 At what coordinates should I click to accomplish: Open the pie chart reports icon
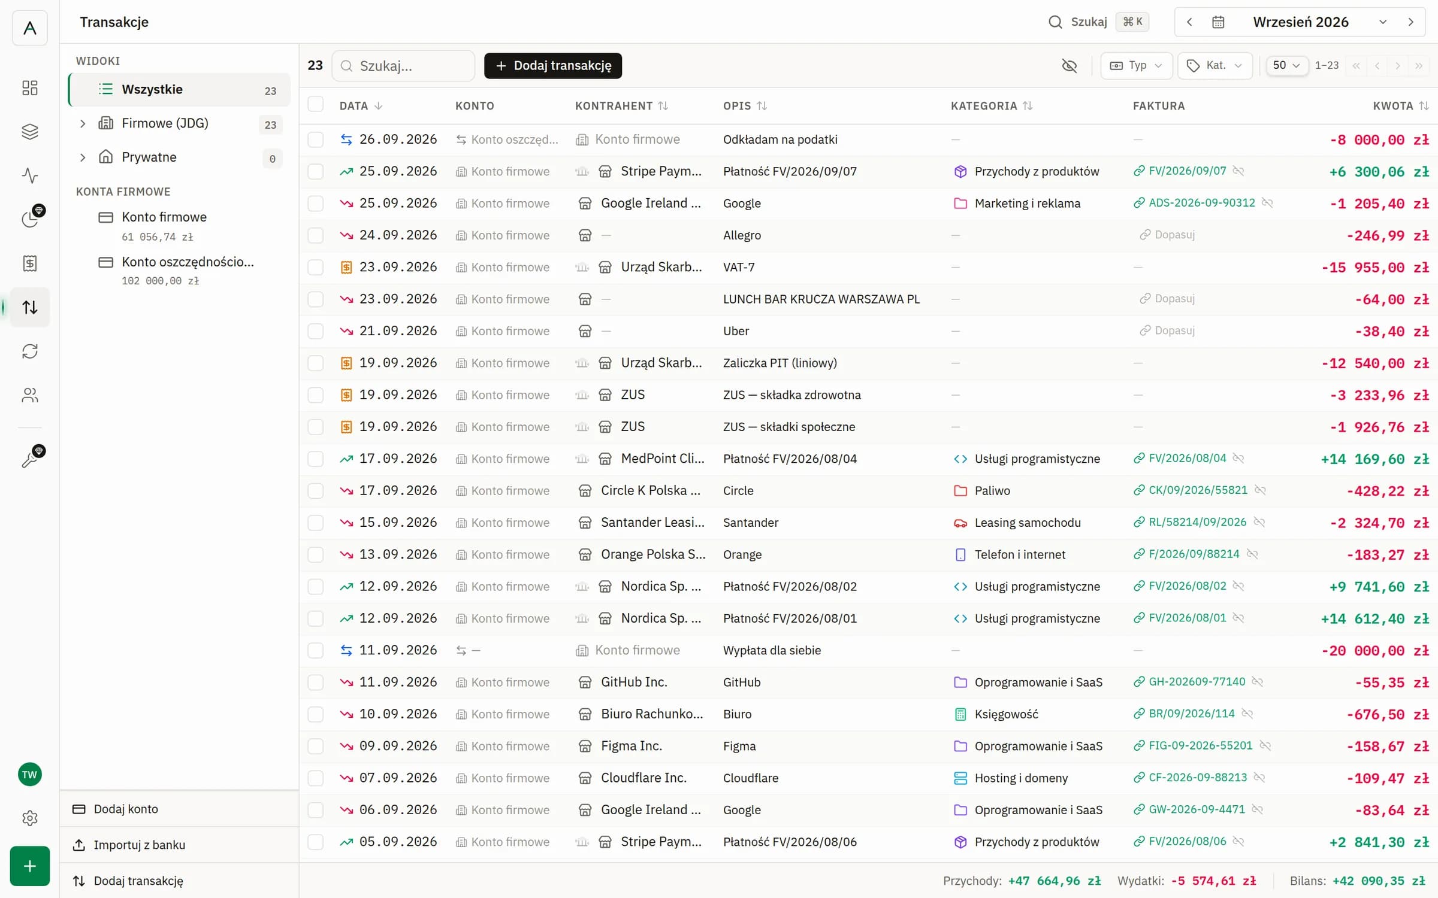[x=29, y=219]
